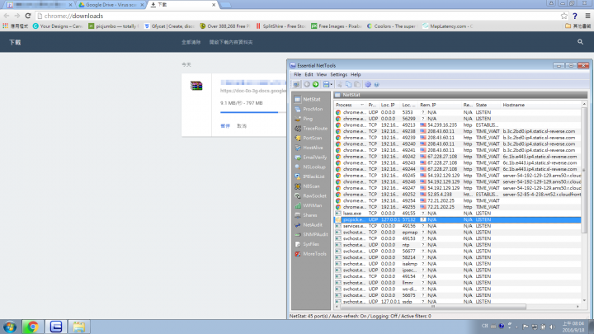Open the SNMPAudit tool
Screen dimensions: 594x334
[x=311, y=234]
